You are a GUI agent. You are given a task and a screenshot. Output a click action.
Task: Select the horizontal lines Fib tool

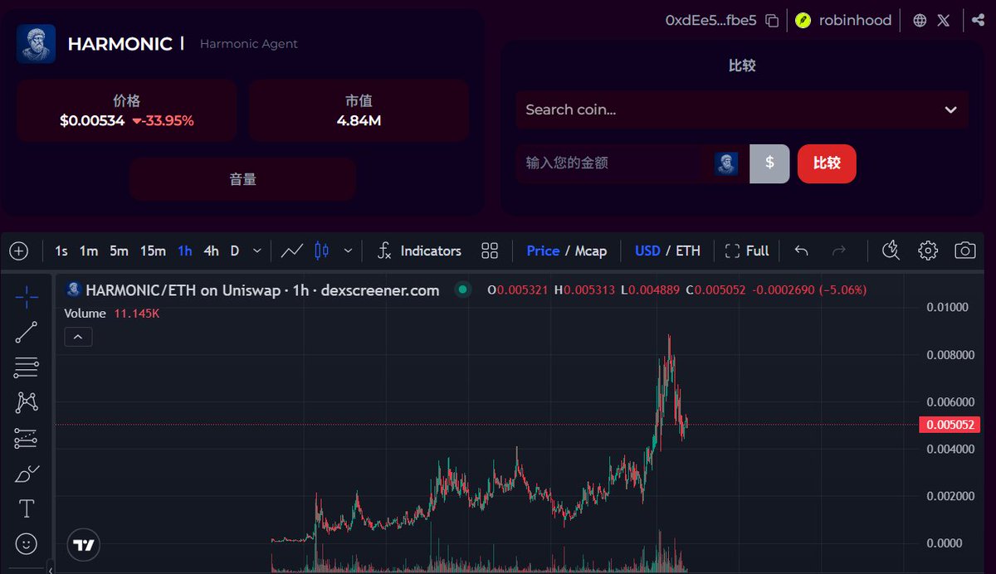pyautogui.click(x=27, y=367)
